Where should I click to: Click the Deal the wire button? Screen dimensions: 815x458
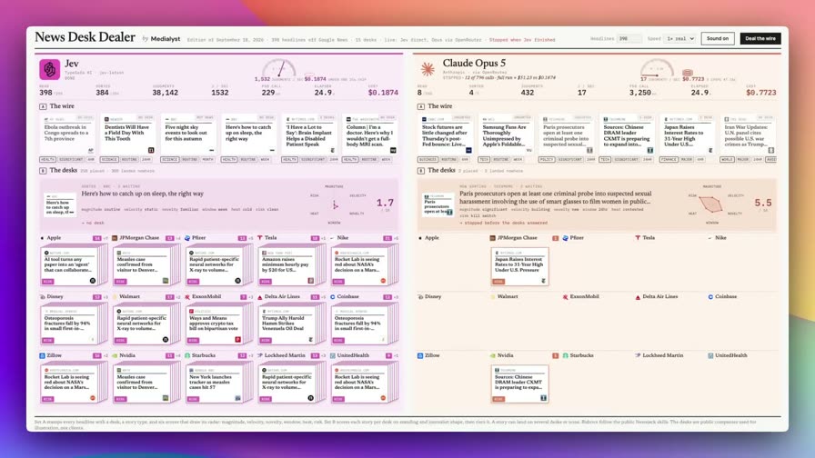pyautogui.click(x=760, y=38)
